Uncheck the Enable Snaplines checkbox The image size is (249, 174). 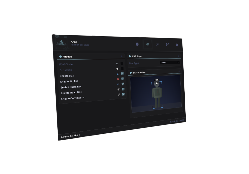coord(123,84)
